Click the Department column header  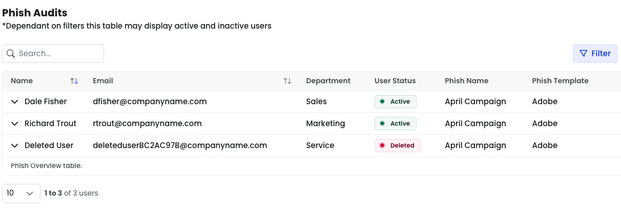[328, 81]
